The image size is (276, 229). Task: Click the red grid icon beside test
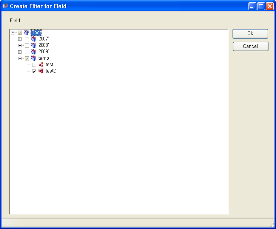[41, 65]
